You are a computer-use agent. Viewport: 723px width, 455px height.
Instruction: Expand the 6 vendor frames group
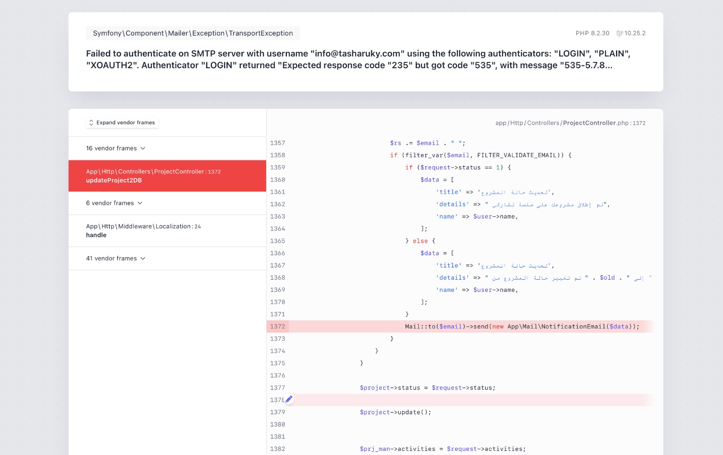tap(114, 203)
